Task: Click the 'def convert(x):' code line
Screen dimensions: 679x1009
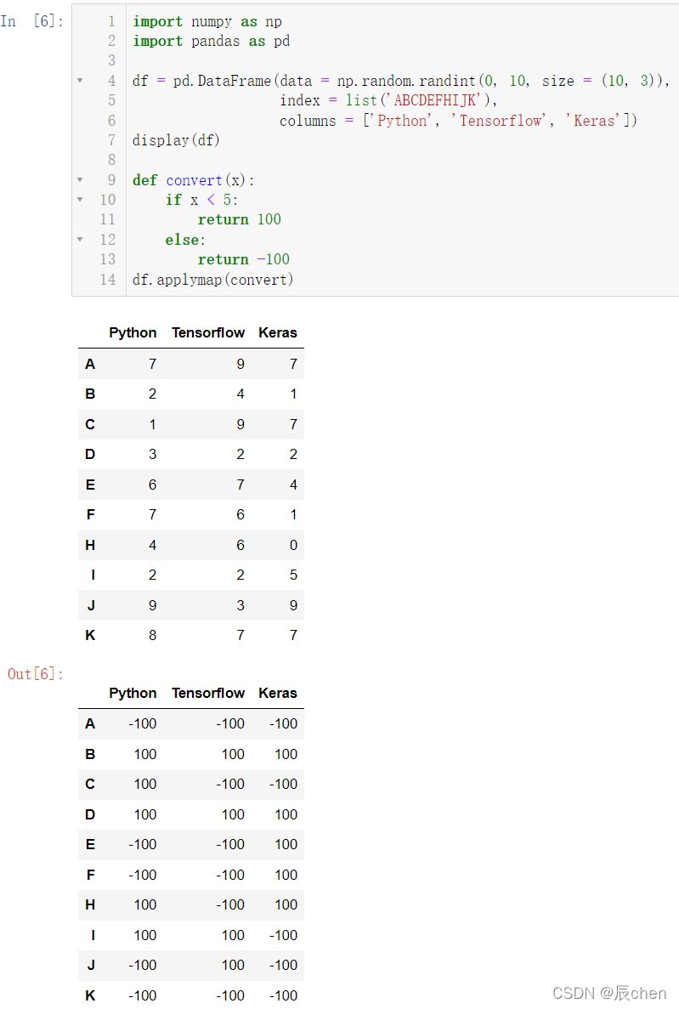Action: (193, 180)
